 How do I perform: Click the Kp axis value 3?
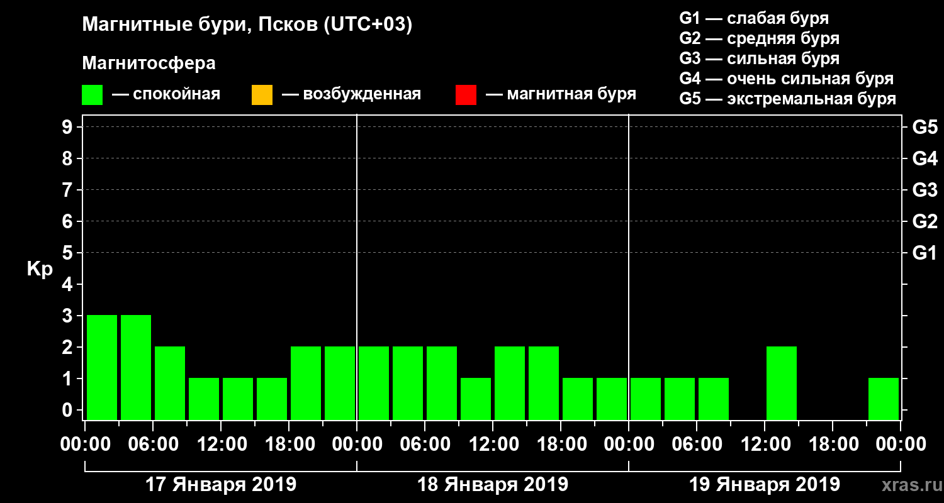pos(69,316)
